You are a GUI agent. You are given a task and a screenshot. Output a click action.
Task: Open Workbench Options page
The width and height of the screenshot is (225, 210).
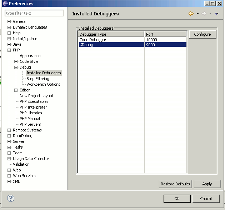coord(43,84)
